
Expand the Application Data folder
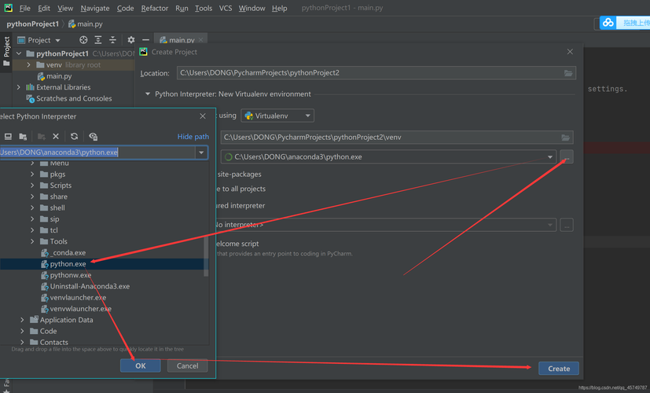pyautogui.click(x=22, y=320)
